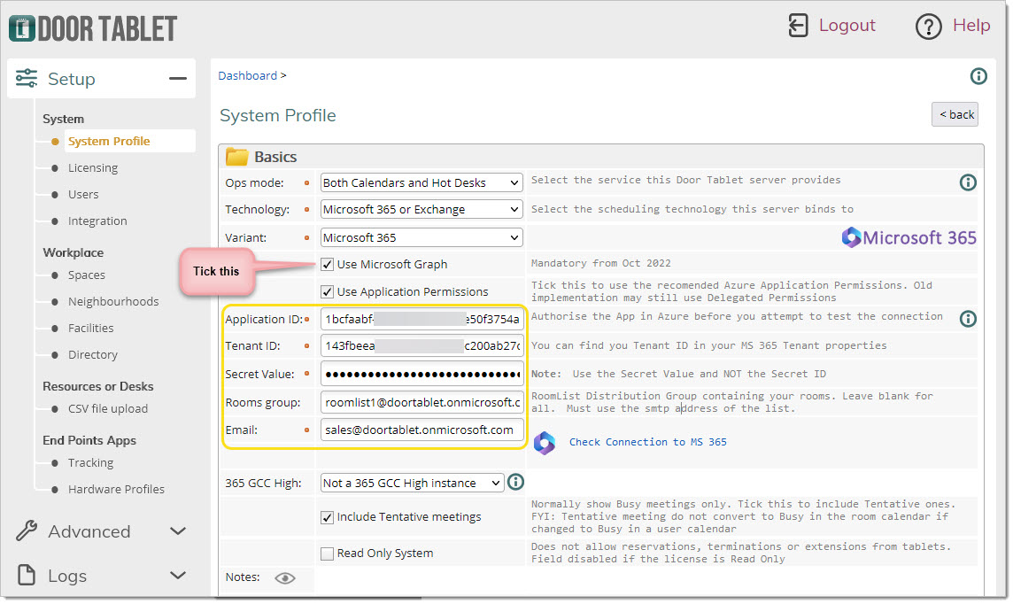Click the 'Basics' section header text
This screenshot has height=604, width=1013.
tap(275, 157)
